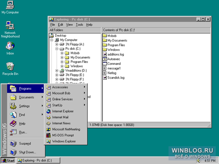Image resolution: width=219 pixels, height=164 pixels.
Task: Click the Program Files folder icon in contents pane
Action: pos(105,45)
